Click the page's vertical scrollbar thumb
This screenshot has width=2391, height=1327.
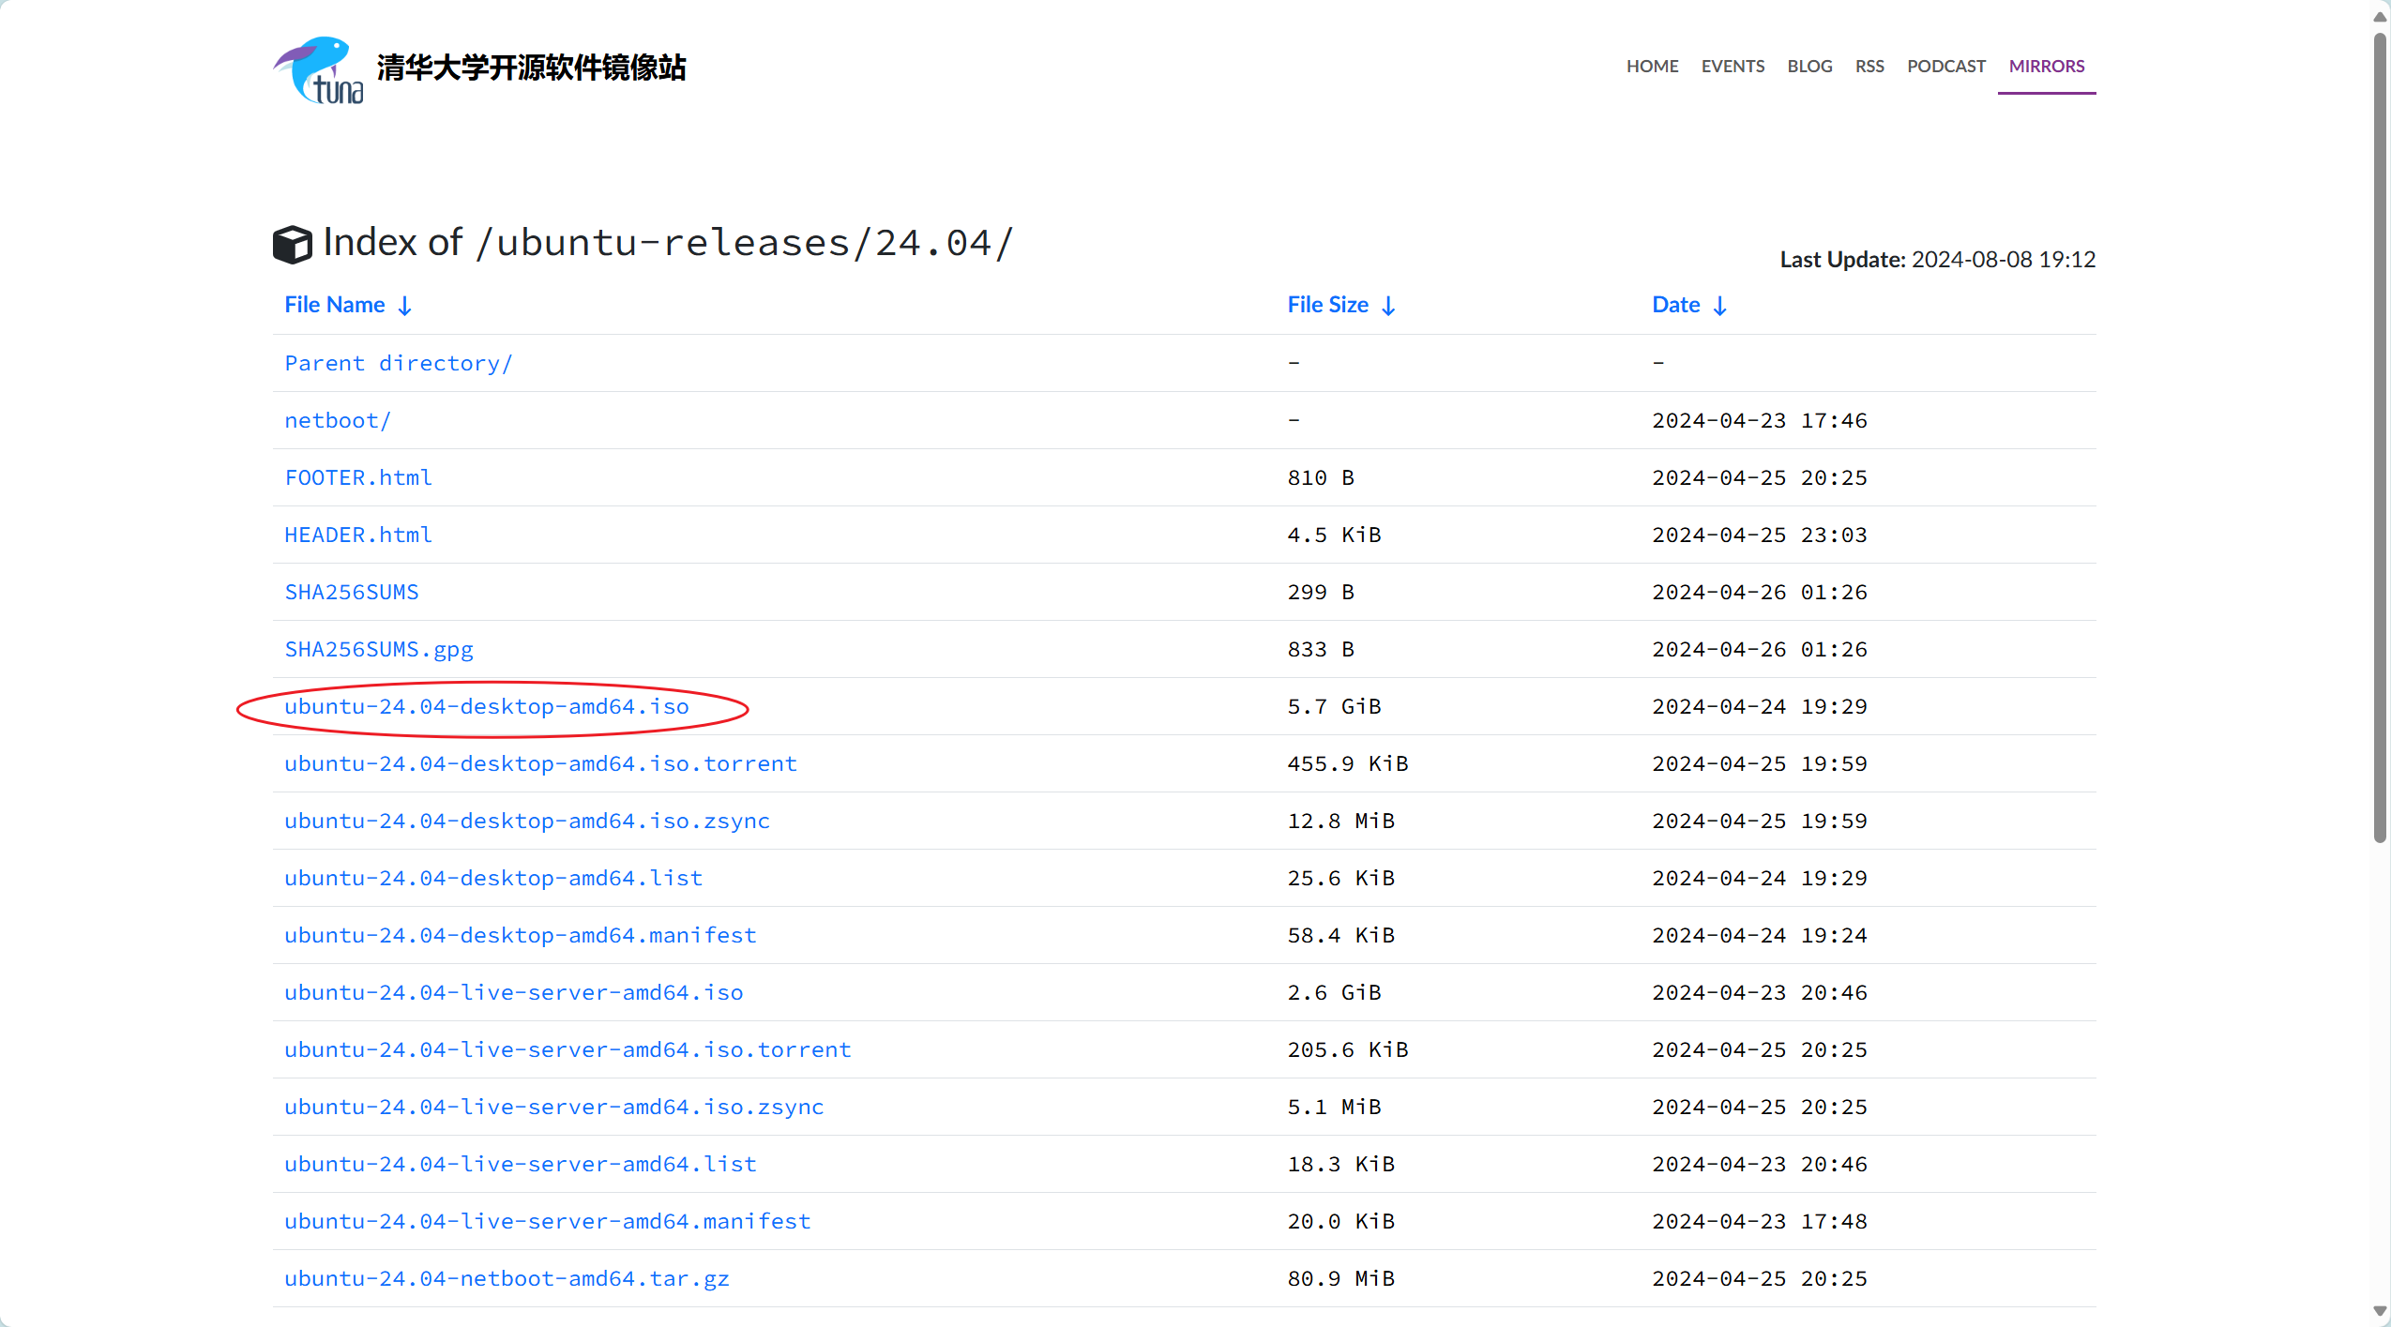coord(2380,438)
